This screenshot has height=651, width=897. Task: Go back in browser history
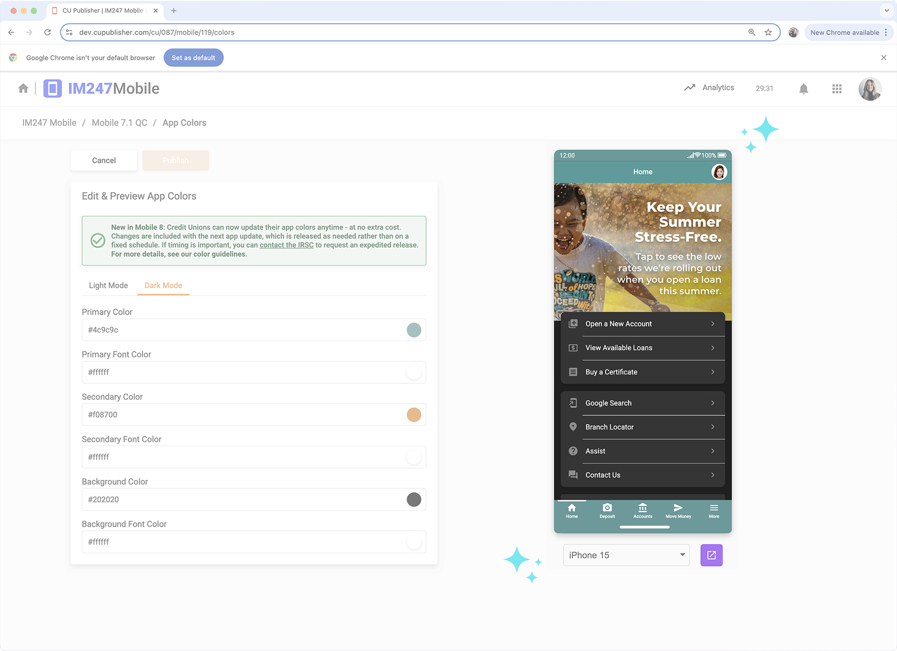click(12, 32)
